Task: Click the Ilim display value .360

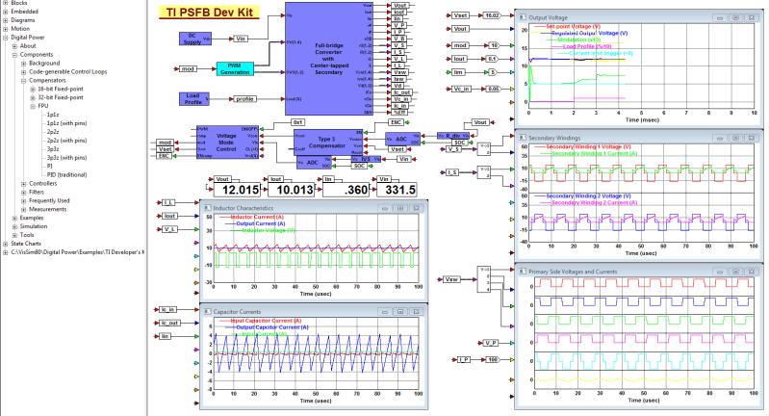Action: pyautogui.click(x=345, y=190)
